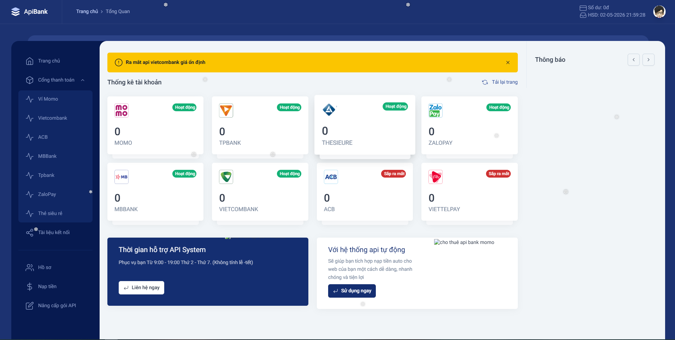
Task: Collapse the Cổng thanh toán submenu chevron
Action: (x=83, y=80)
